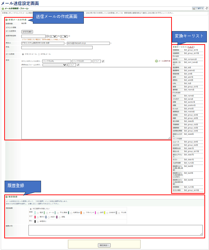Open the calendar picker for scheduled send date
The image size is (209, 250).
(x=47, y=36)
